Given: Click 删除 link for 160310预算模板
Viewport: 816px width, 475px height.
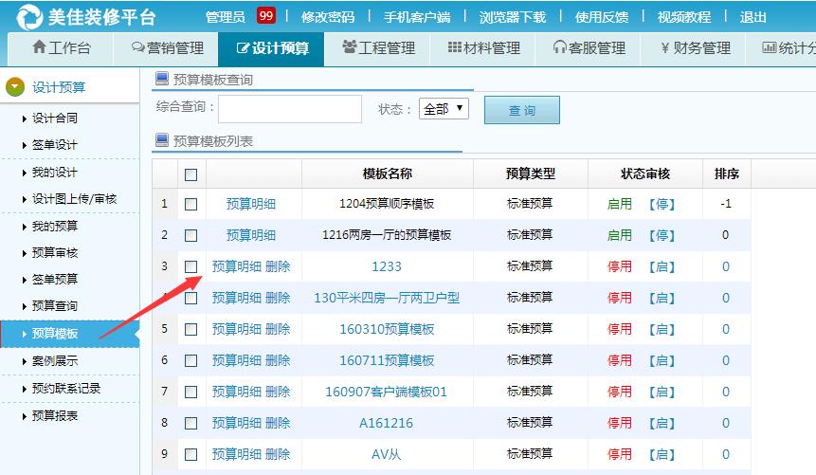Looking at the screenshot, I should point(278,329).
